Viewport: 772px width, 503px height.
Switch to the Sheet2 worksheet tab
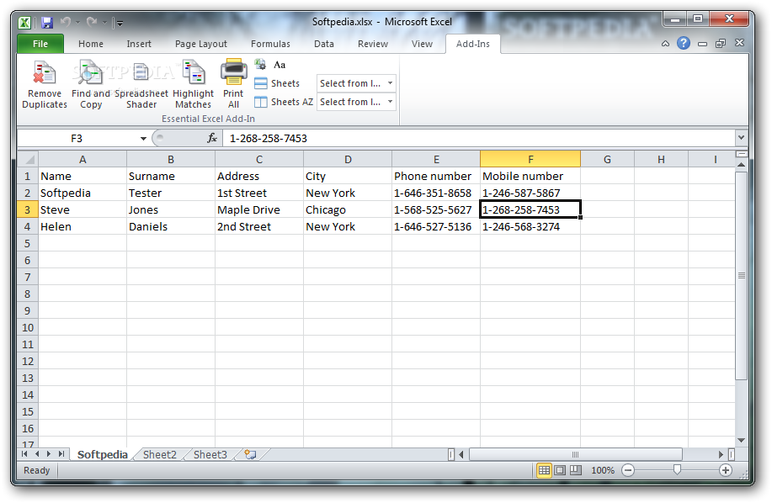pos(159,454)
